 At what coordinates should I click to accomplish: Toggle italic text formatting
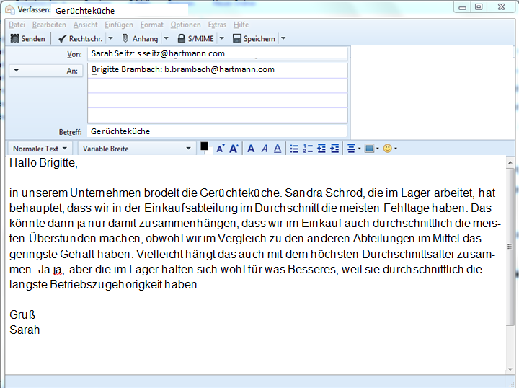(x=265, y=149)
